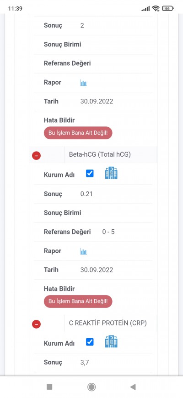Screen dimensions: 183x398
Task: Tap the battery level indicator
Action: (x=168, y=8)
